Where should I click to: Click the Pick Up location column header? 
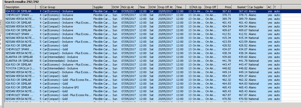pyautogui.click(x=198, y=7)
